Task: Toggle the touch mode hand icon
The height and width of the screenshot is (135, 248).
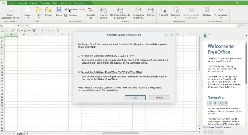Action: tap(13, 31)
